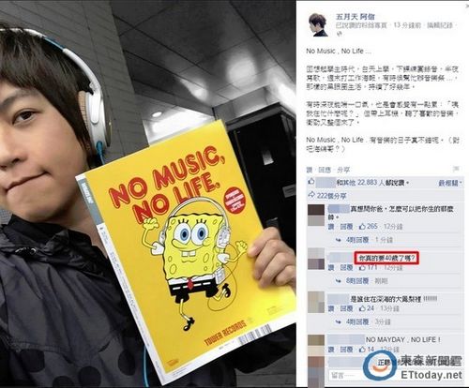Screen dimensions: 469x388
Task: Click the flag icon at post actions row
Action: (456, 169)
